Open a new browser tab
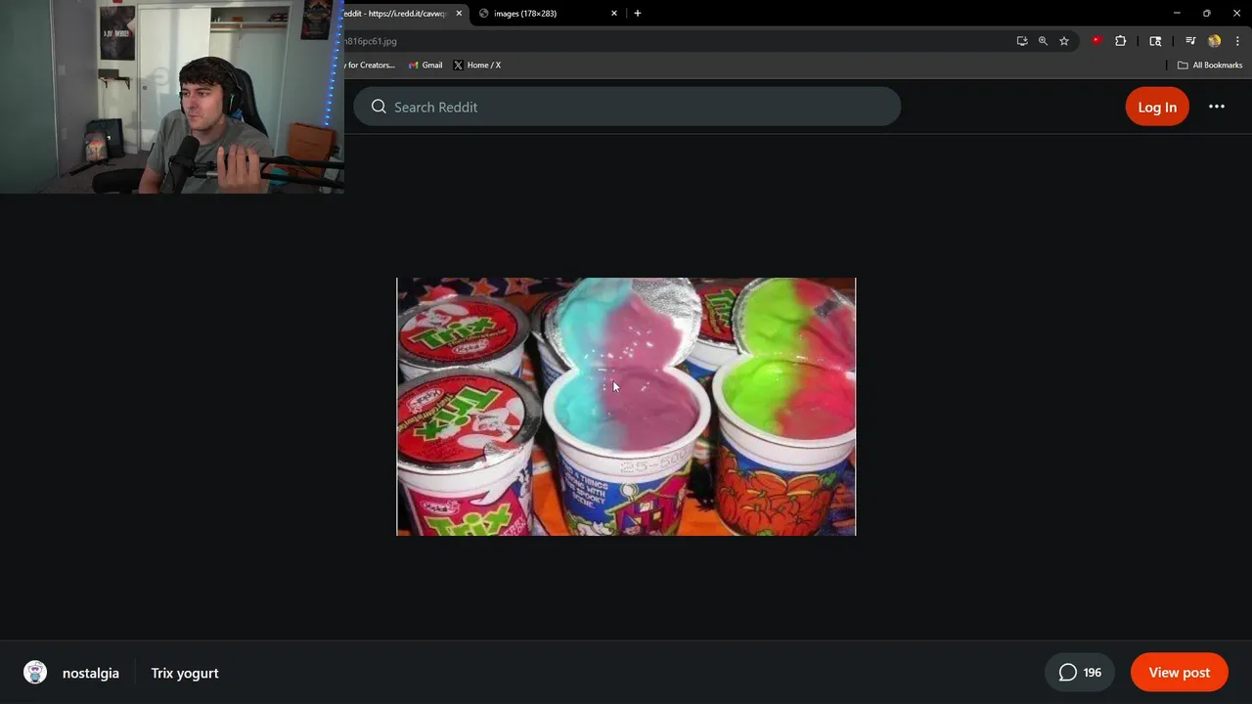Viewport: 1252px width, 704px height. [x=638, y=14]
